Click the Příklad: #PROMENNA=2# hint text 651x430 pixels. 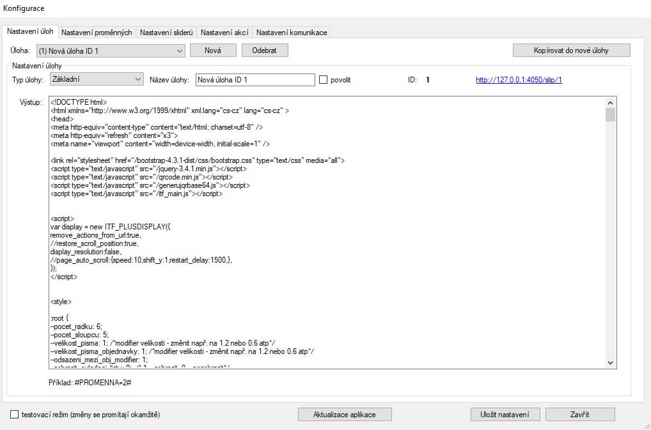point(90,382)
